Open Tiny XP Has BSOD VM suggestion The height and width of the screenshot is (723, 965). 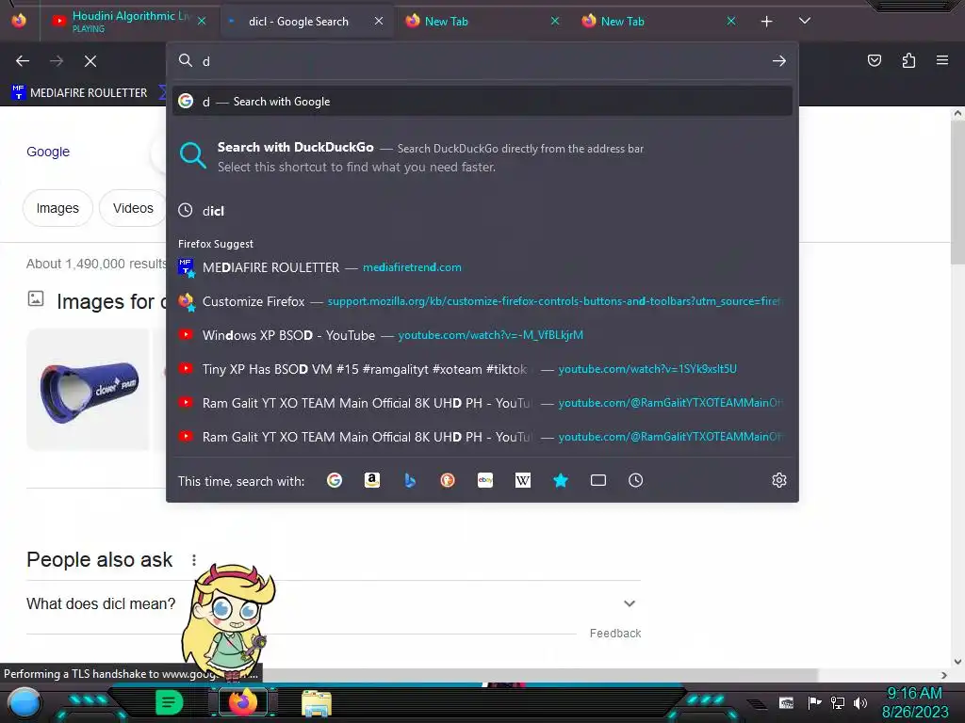(482, 369)
